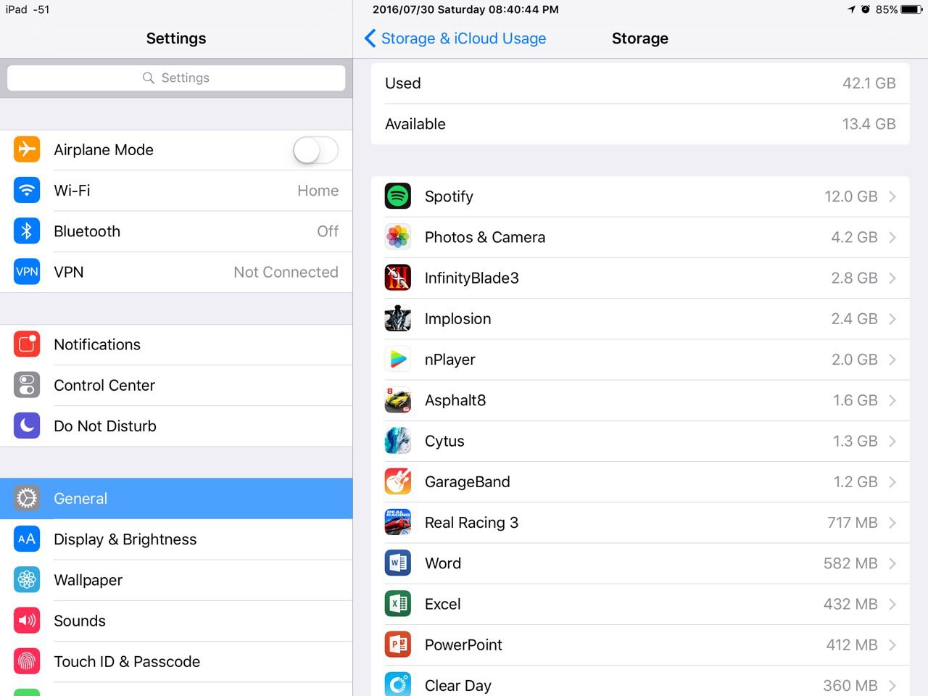Tap the General gear icon
This screenshot has height=696, width=928.
point(27,498)
